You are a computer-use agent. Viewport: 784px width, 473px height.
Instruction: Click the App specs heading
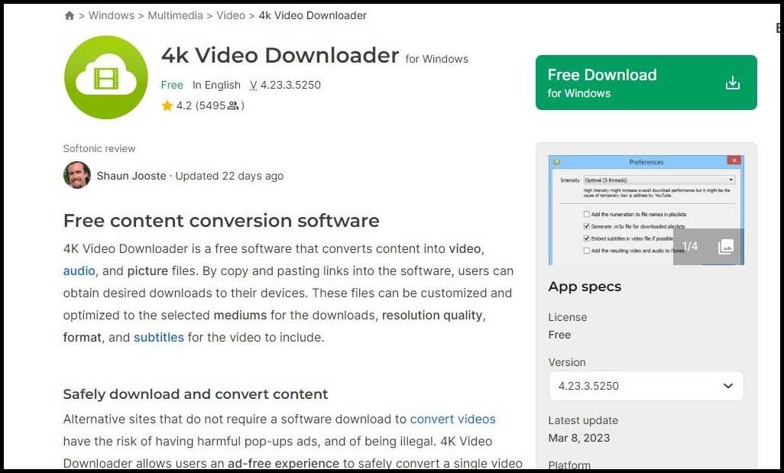click(x=585, y=287)
